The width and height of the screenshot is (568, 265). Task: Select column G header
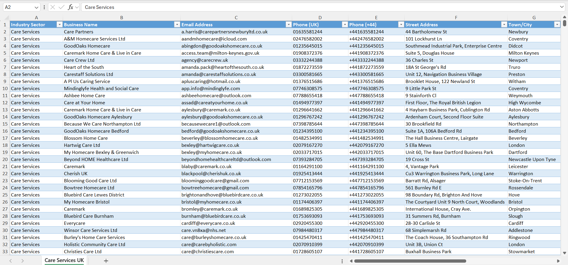pos(534,17)
